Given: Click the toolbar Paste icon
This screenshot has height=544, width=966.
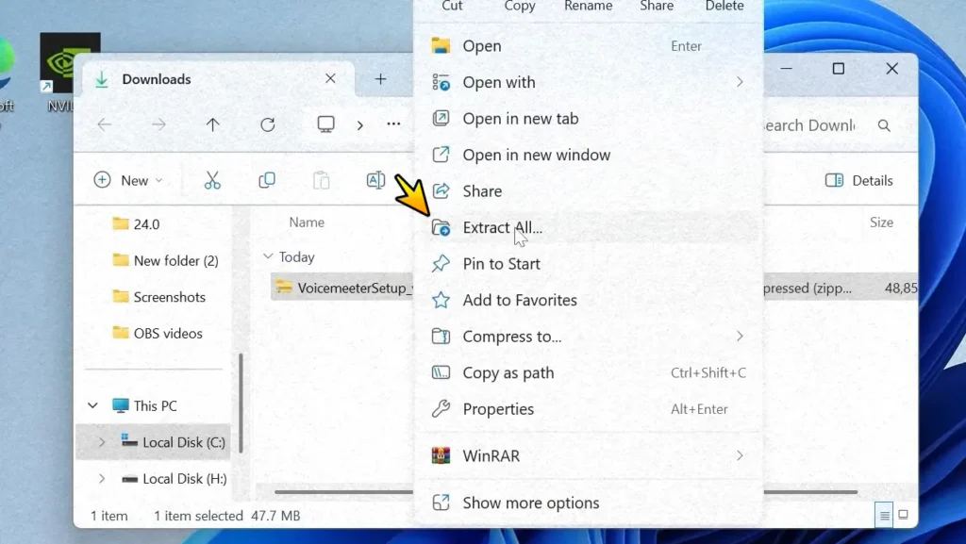Looking at the screenshot, I should 321,180.
